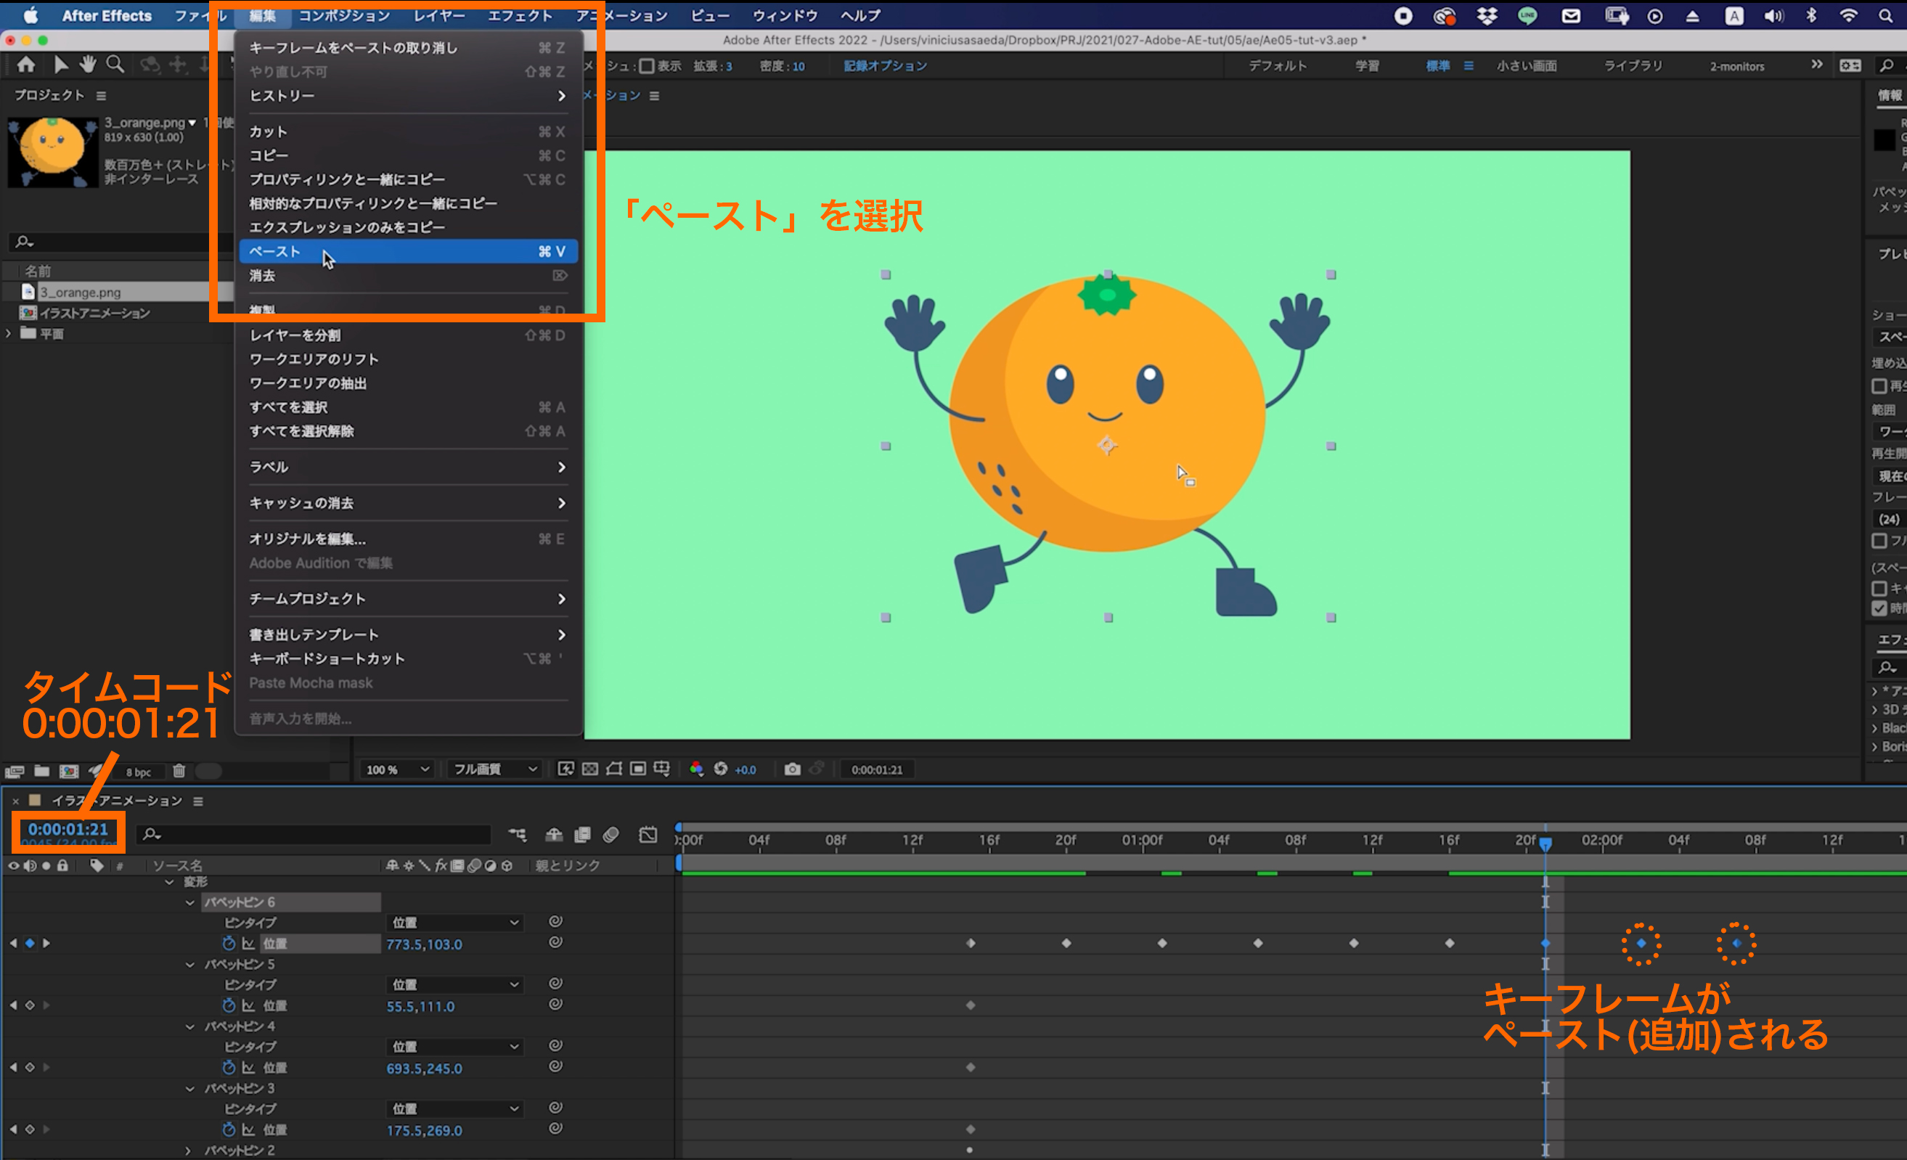Screen dimensions: 1907x1160
Task: Enable motion blur for the composition
Action: [611, 834]
